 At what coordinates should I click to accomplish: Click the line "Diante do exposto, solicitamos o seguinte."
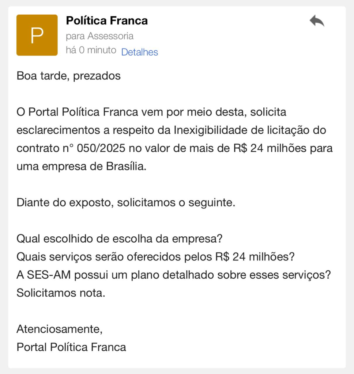[126, 203]
